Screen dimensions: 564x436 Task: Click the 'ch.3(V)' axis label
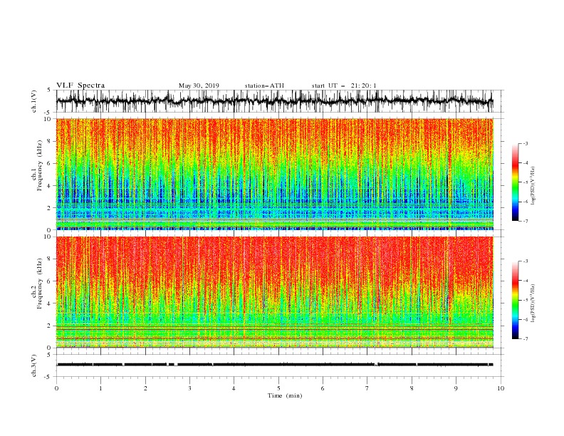[34, 365]
